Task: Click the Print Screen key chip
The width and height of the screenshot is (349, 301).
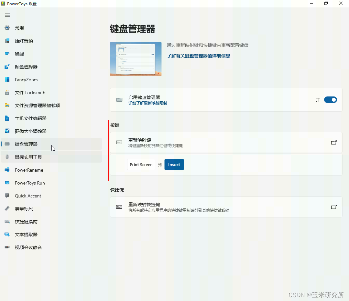Action: pos(141,165)
